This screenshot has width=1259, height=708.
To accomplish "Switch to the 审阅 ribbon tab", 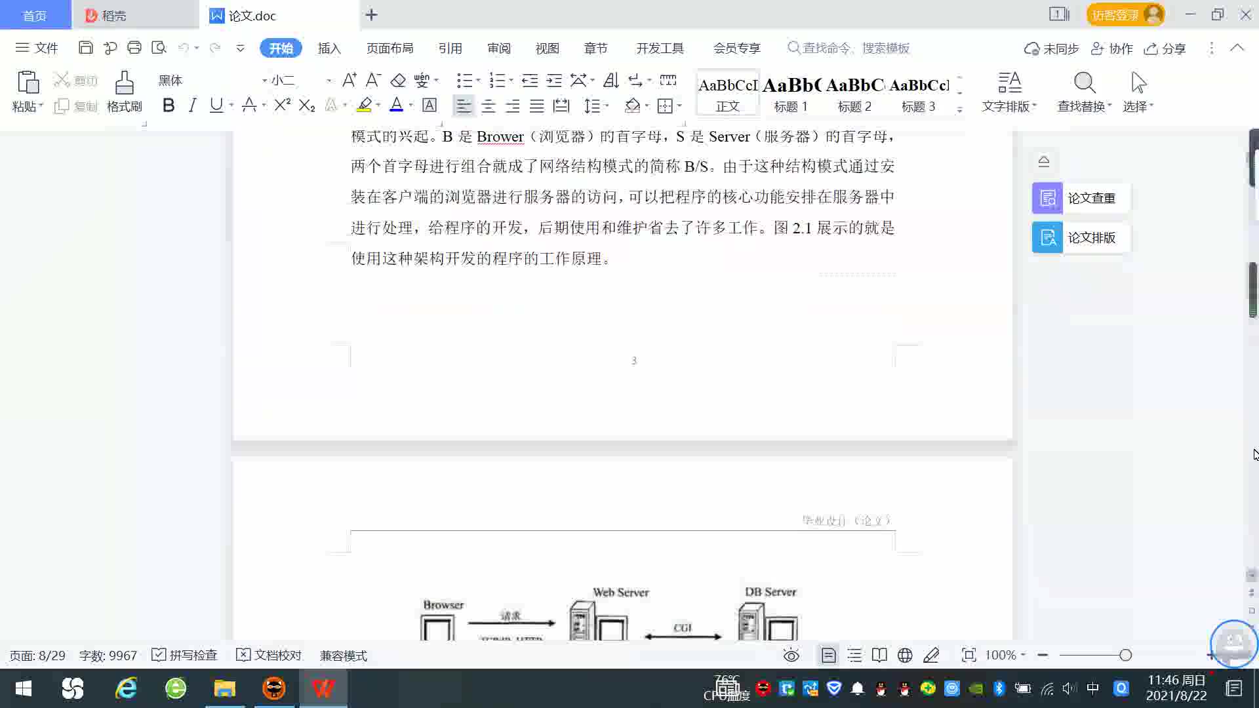I will 498,48.
